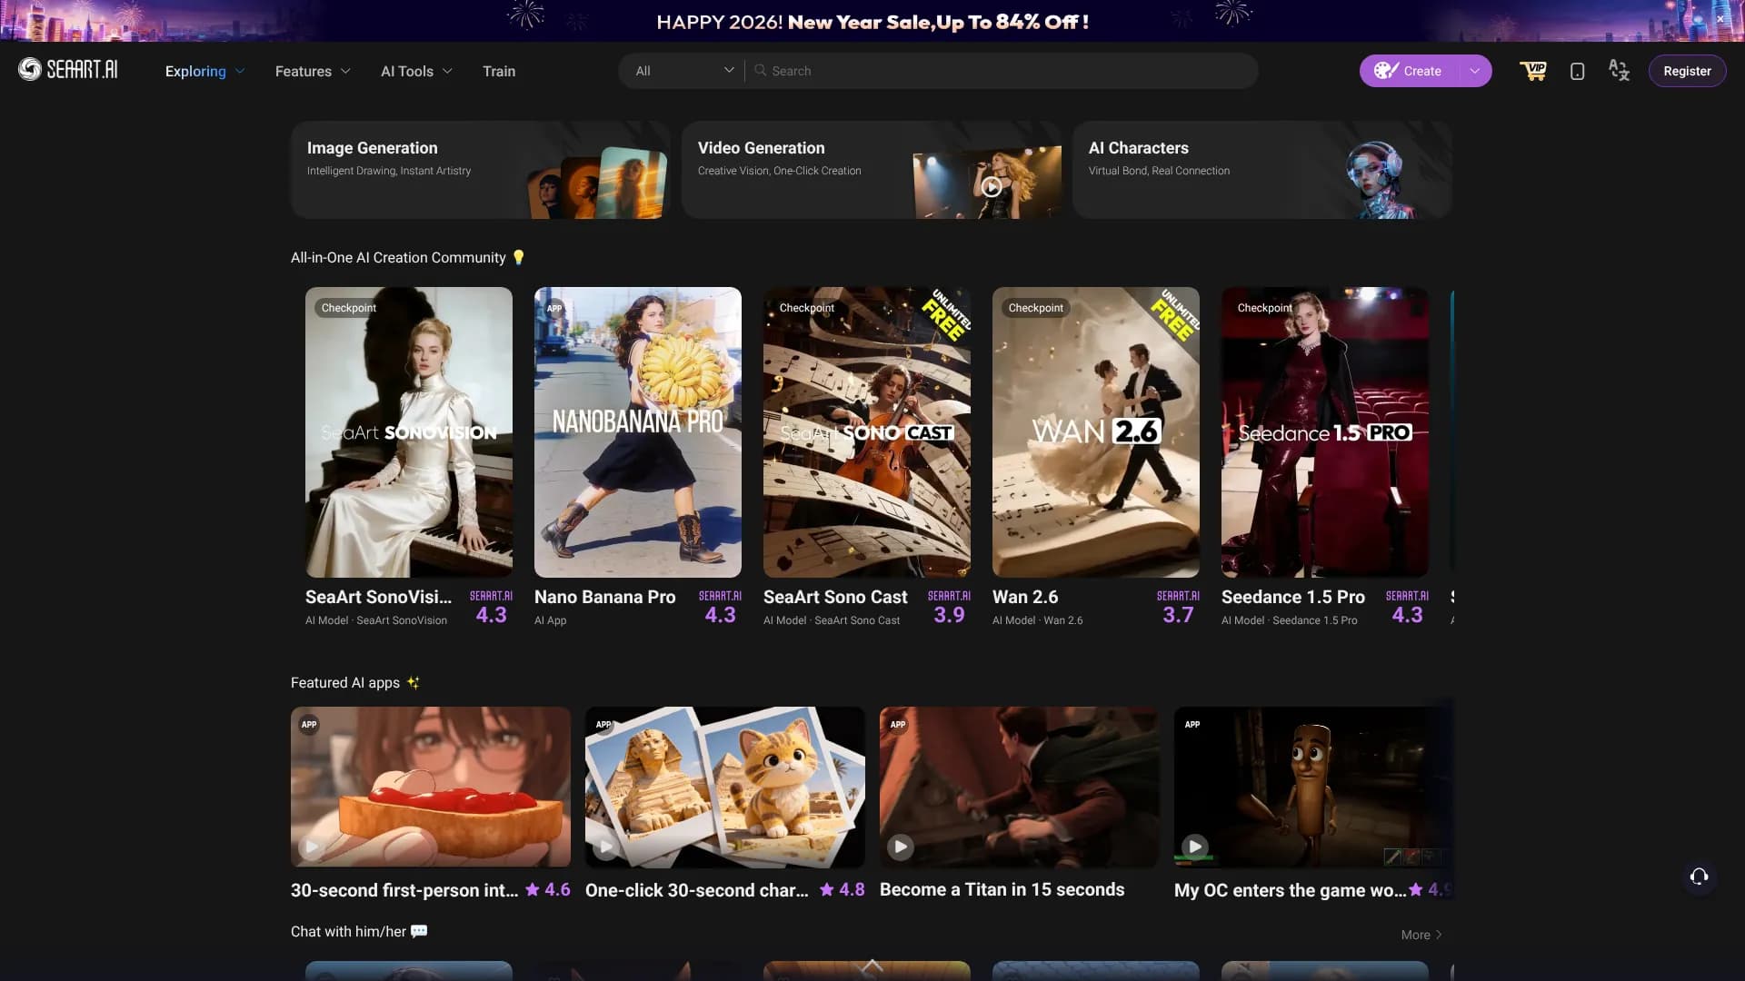Click the customer support headset icon

tap(1699, 877)
